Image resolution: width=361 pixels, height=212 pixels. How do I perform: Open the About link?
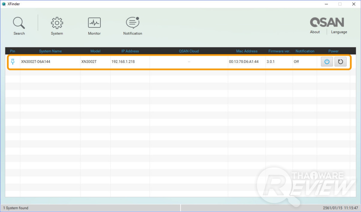pyautogui.click(x=315, y=32)
